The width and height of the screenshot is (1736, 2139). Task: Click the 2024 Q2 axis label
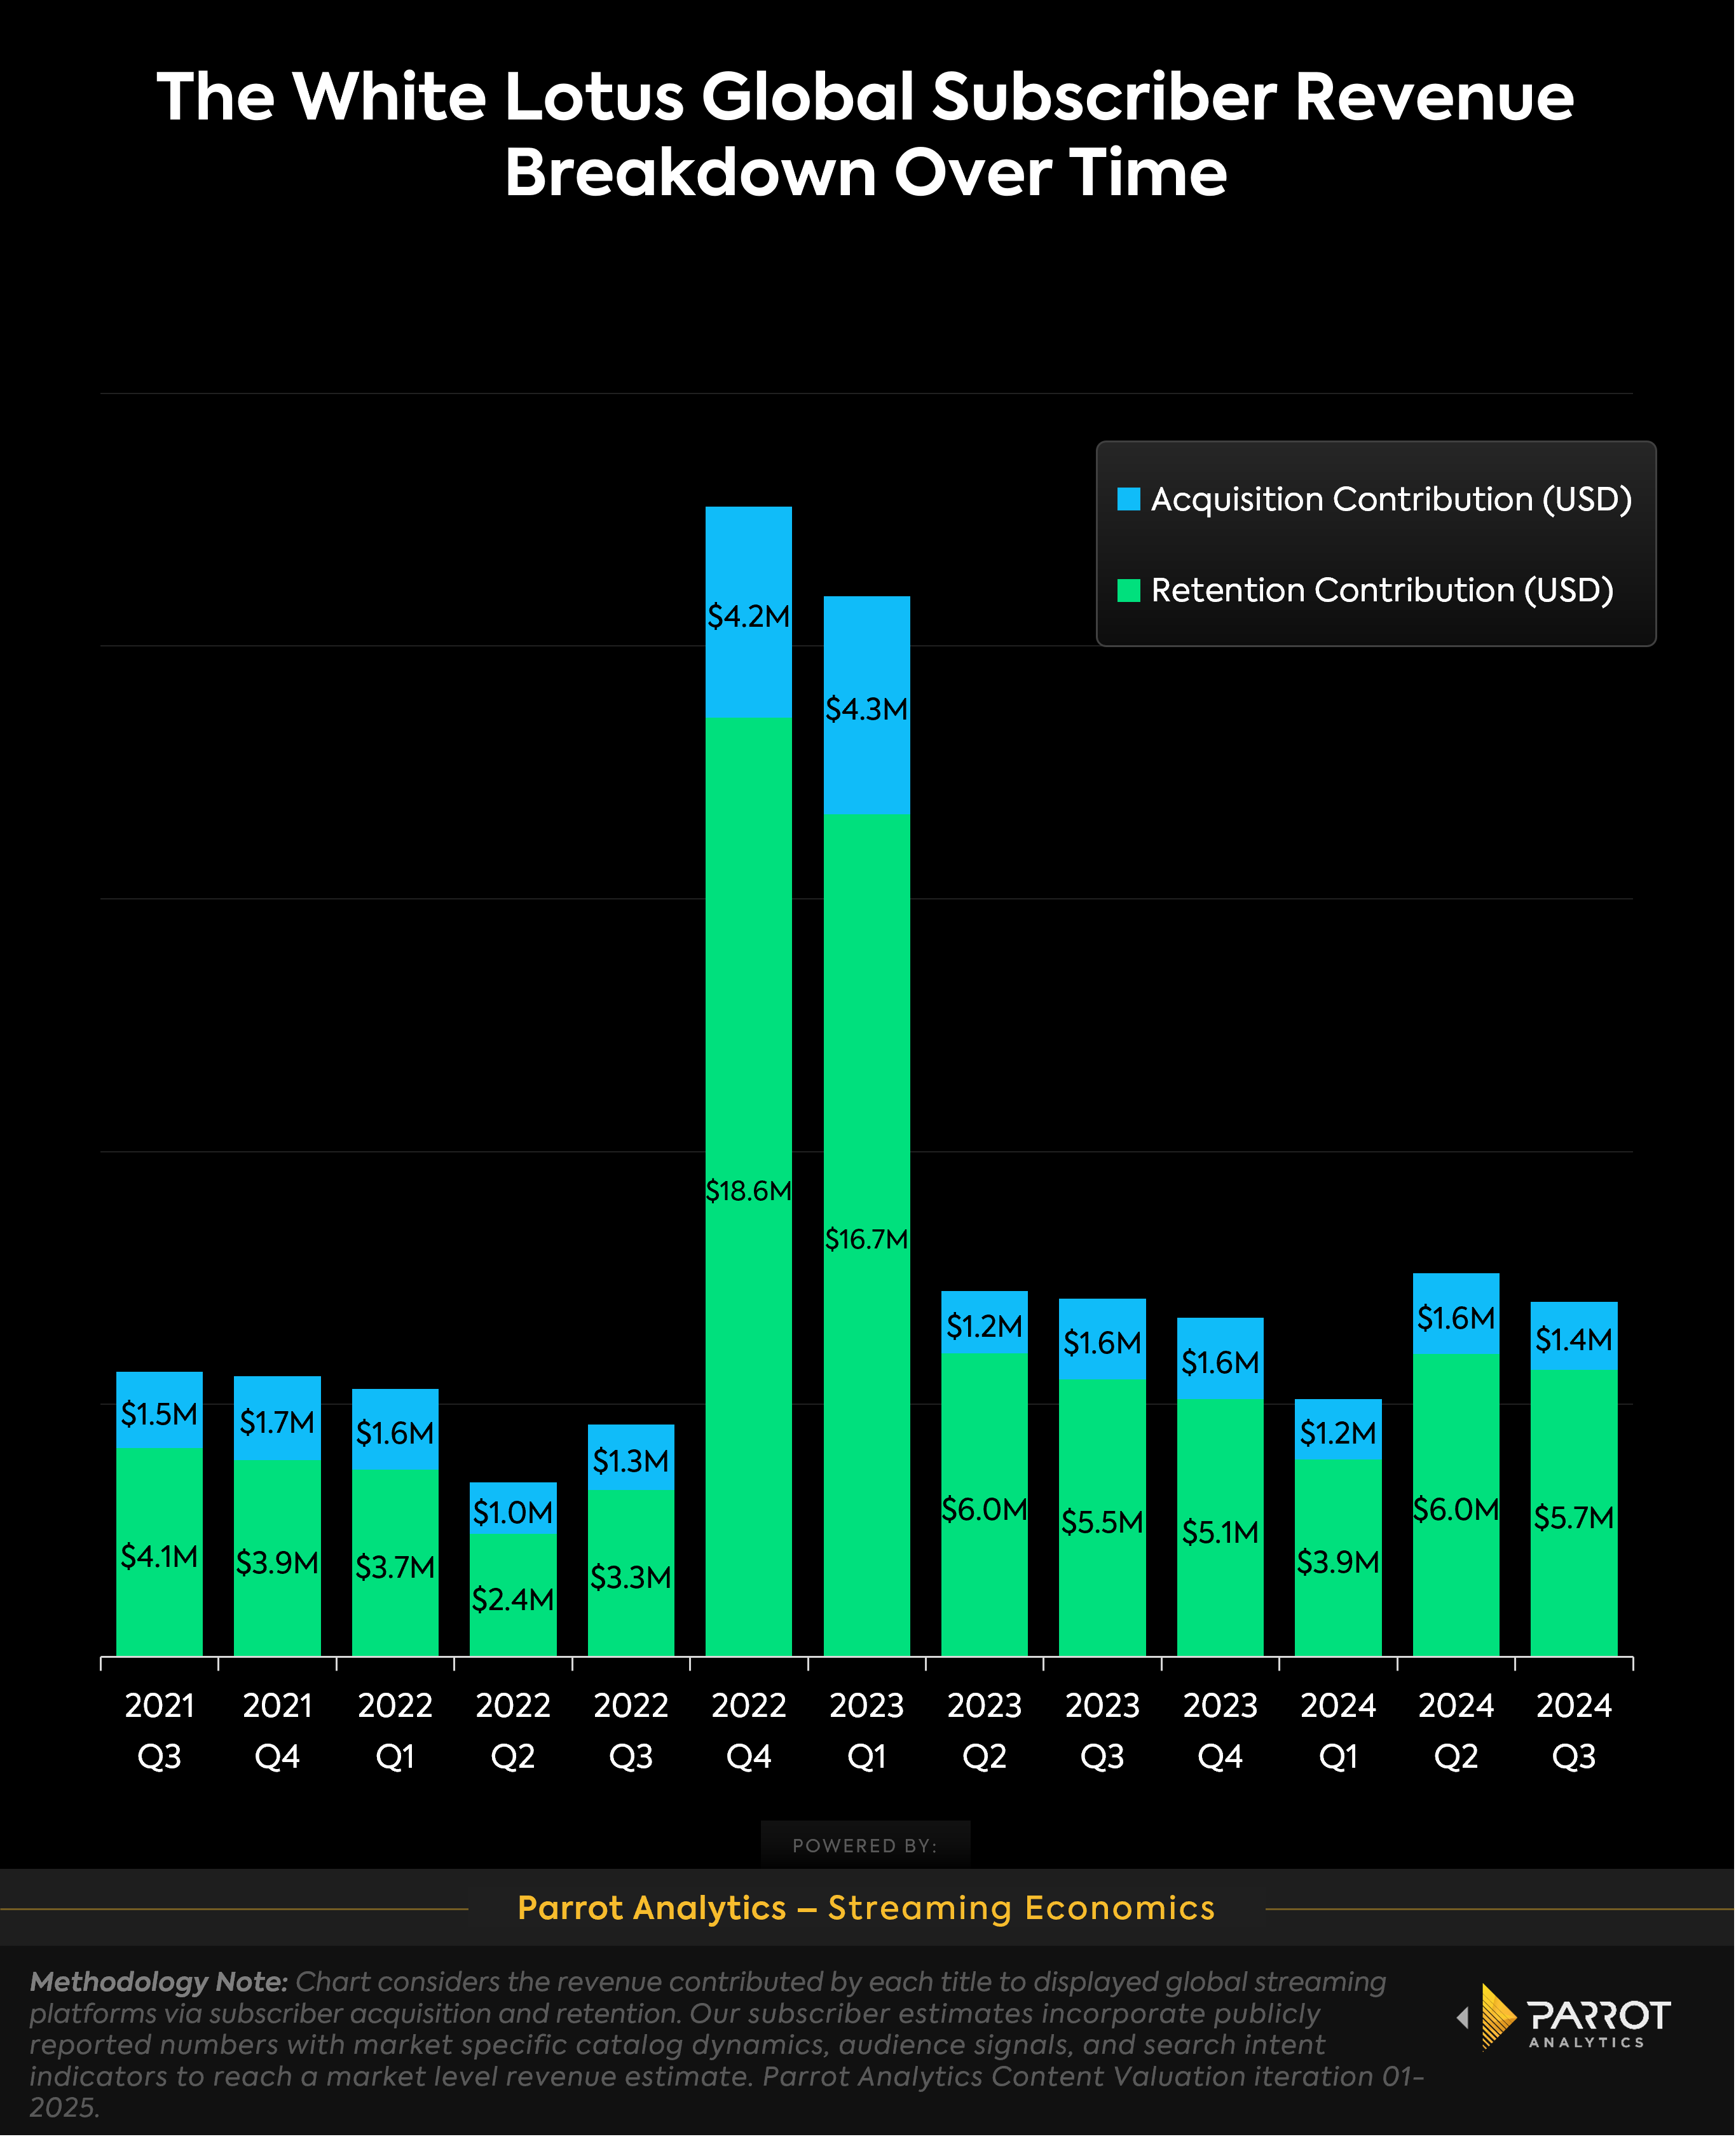pos(1456,1731)
